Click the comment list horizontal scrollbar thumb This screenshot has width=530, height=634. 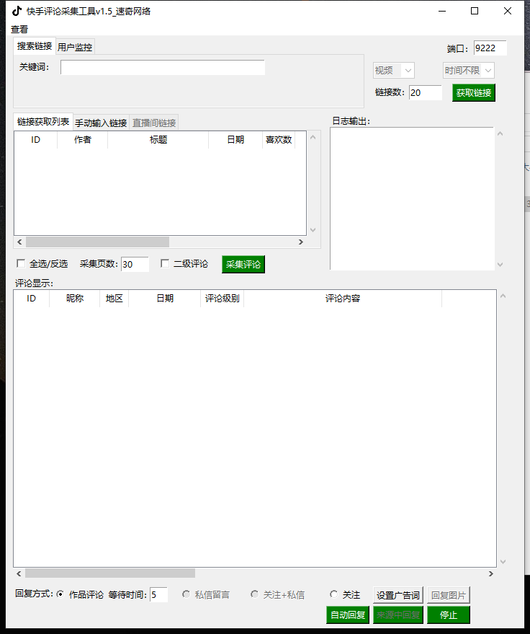[110, 573]
